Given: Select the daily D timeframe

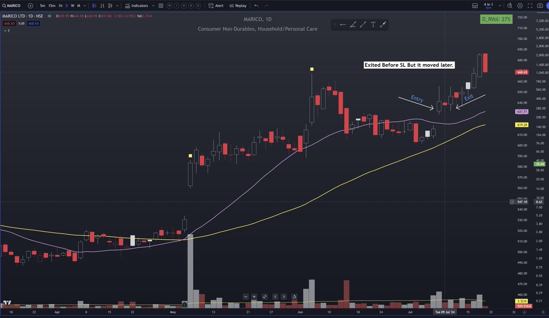Looking at the screenshot, I should coord(67,6).
